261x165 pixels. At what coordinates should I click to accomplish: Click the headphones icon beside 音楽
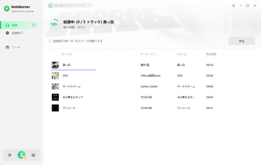pos(7,25)
